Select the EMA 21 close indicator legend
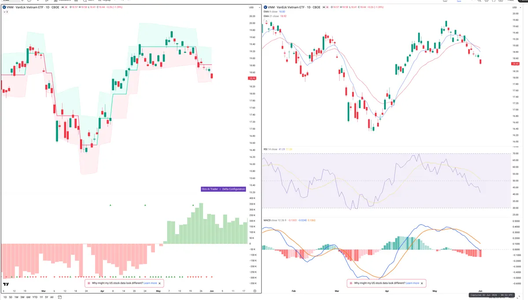528x300 pixels. (271, 16)
